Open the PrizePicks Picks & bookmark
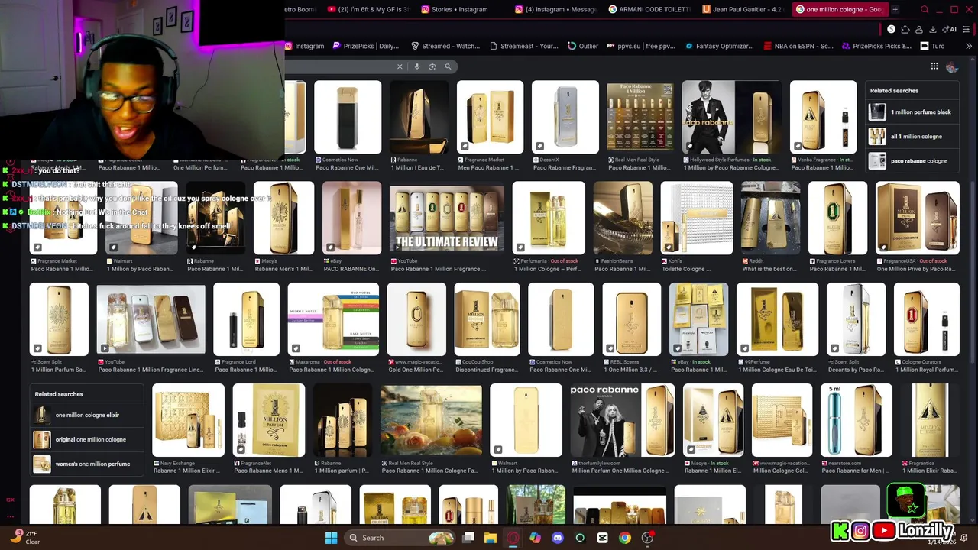The height and width of the screenshot is (550, 978). [877, 46]
